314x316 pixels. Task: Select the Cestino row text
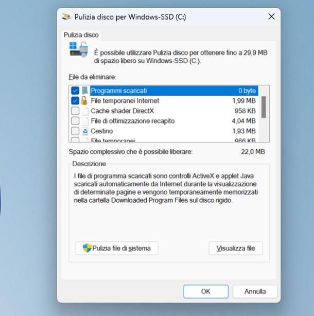(x=102, y=131)
